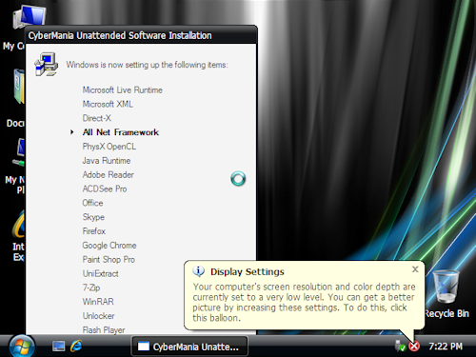Close the Display Settings balloon

[x=415, y=269]
